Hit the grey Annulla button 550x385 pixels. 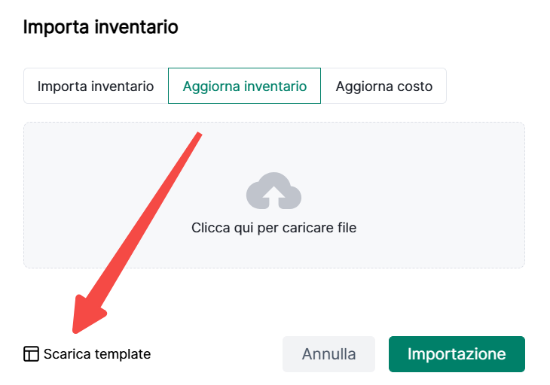coord(328,354)
